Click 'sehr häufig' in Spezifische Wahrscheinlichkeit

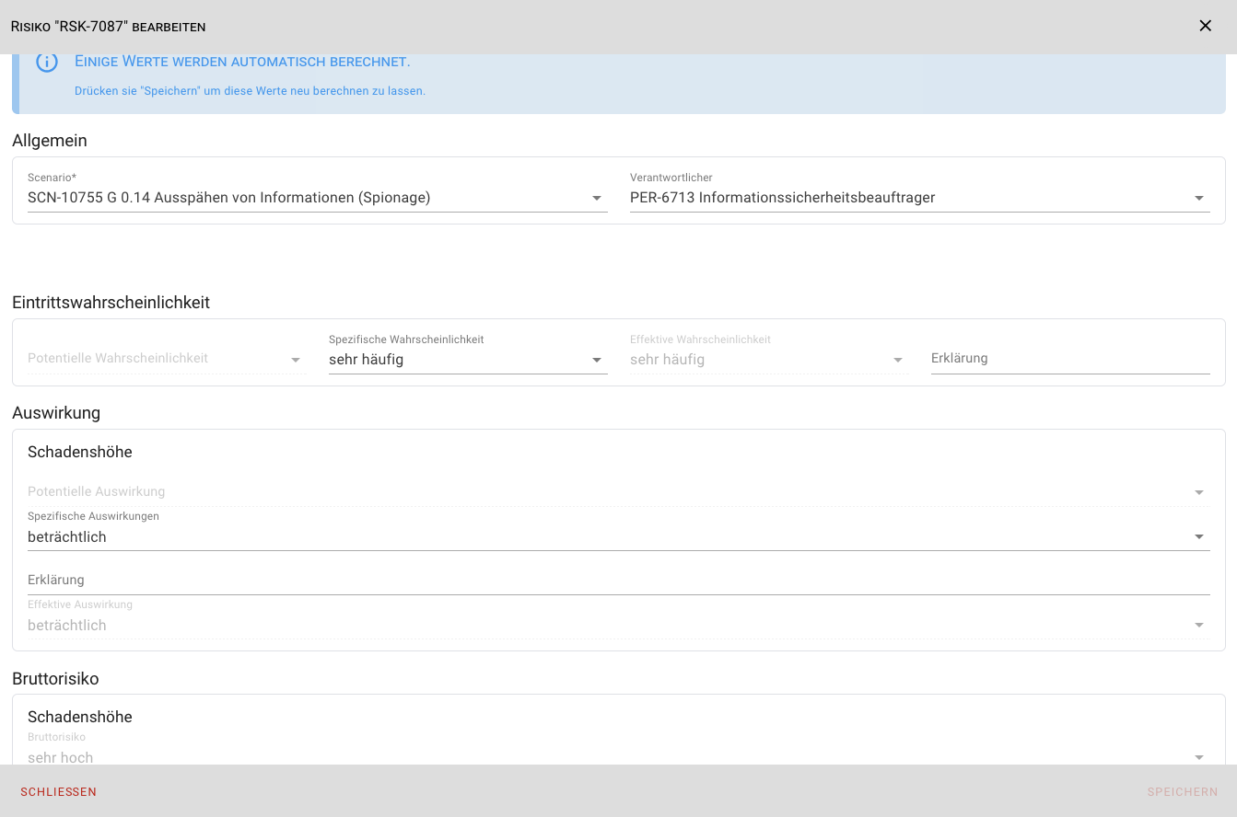(366, 360)
